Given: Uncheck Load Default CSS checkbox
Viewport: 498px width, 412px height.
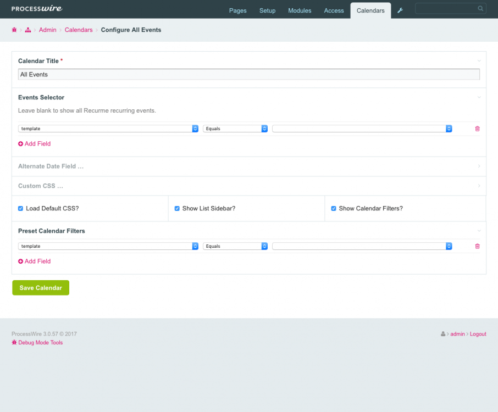Looking at the screenshot, I should [x=21, y=209].
